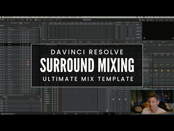The height and width of the screenshot is (131, 174).
Task: Click the Reset button in Loudness panel
Action: tap(133, 38)
